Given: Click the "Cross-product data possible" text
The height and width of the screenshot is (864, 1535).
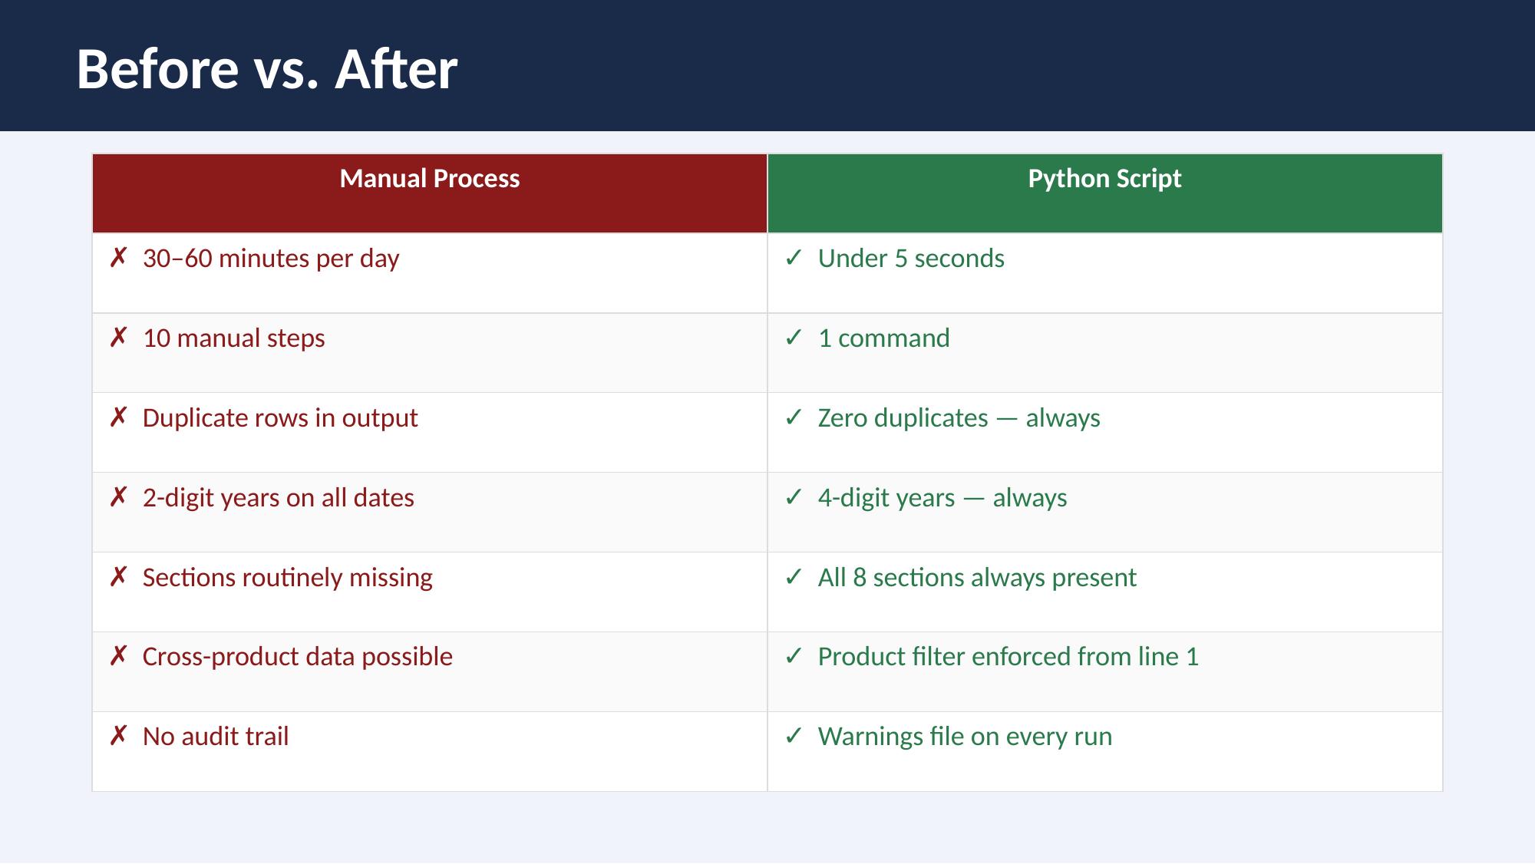Looking at the screenshot, I should (297, 656).
